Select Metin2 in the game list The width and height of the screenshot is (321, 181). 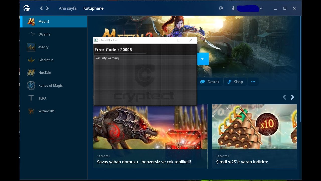[54, 21]
